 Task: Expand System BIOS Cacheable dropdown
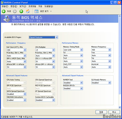pyautogui.click(x=53, y=100)
